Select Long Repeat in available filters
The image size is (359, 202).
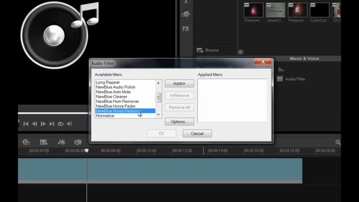pos(108,82)
